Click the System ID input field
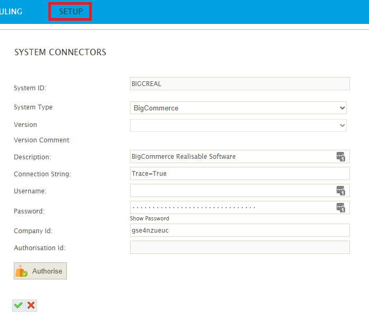 coord(240,83)
